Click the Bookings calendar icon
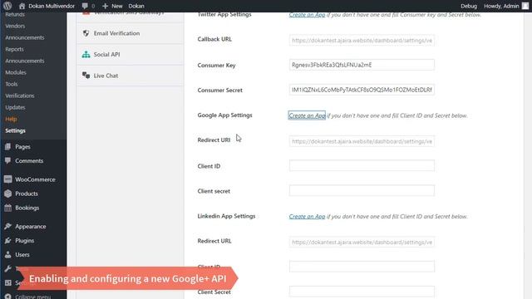Viewport: 532px width, 299px height. pos(7,208)
